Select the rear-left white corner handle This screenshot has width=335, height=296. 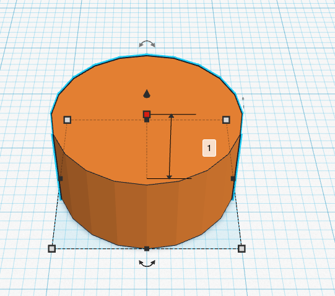67,120
